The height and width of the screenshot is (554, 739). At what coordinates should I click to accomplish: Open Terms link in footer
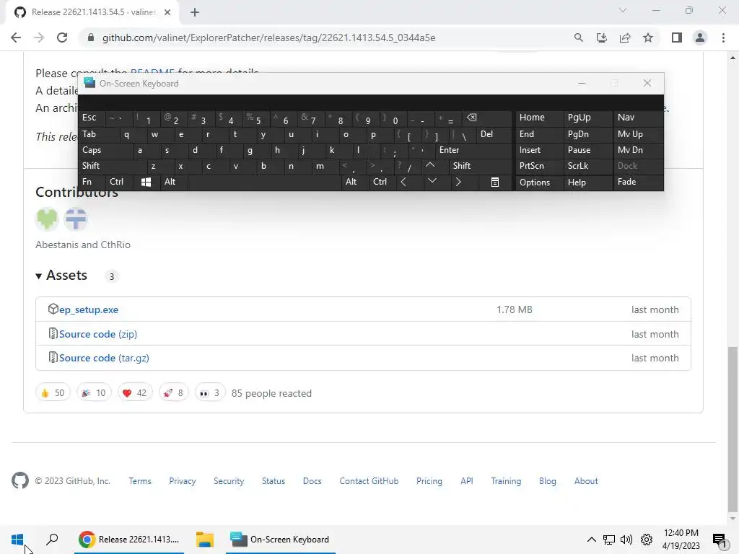pos(140,481)
